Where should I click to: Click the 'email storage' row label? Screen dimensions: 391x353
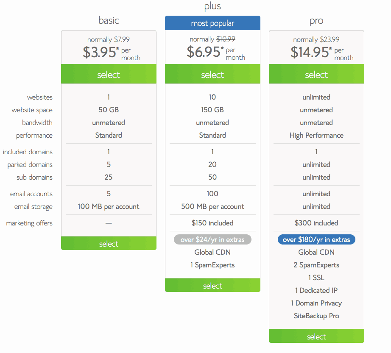click(34, 207)
